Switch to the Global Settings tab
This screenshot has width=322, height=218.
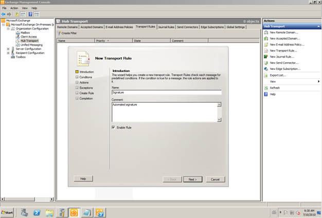(x=236, y=27)
